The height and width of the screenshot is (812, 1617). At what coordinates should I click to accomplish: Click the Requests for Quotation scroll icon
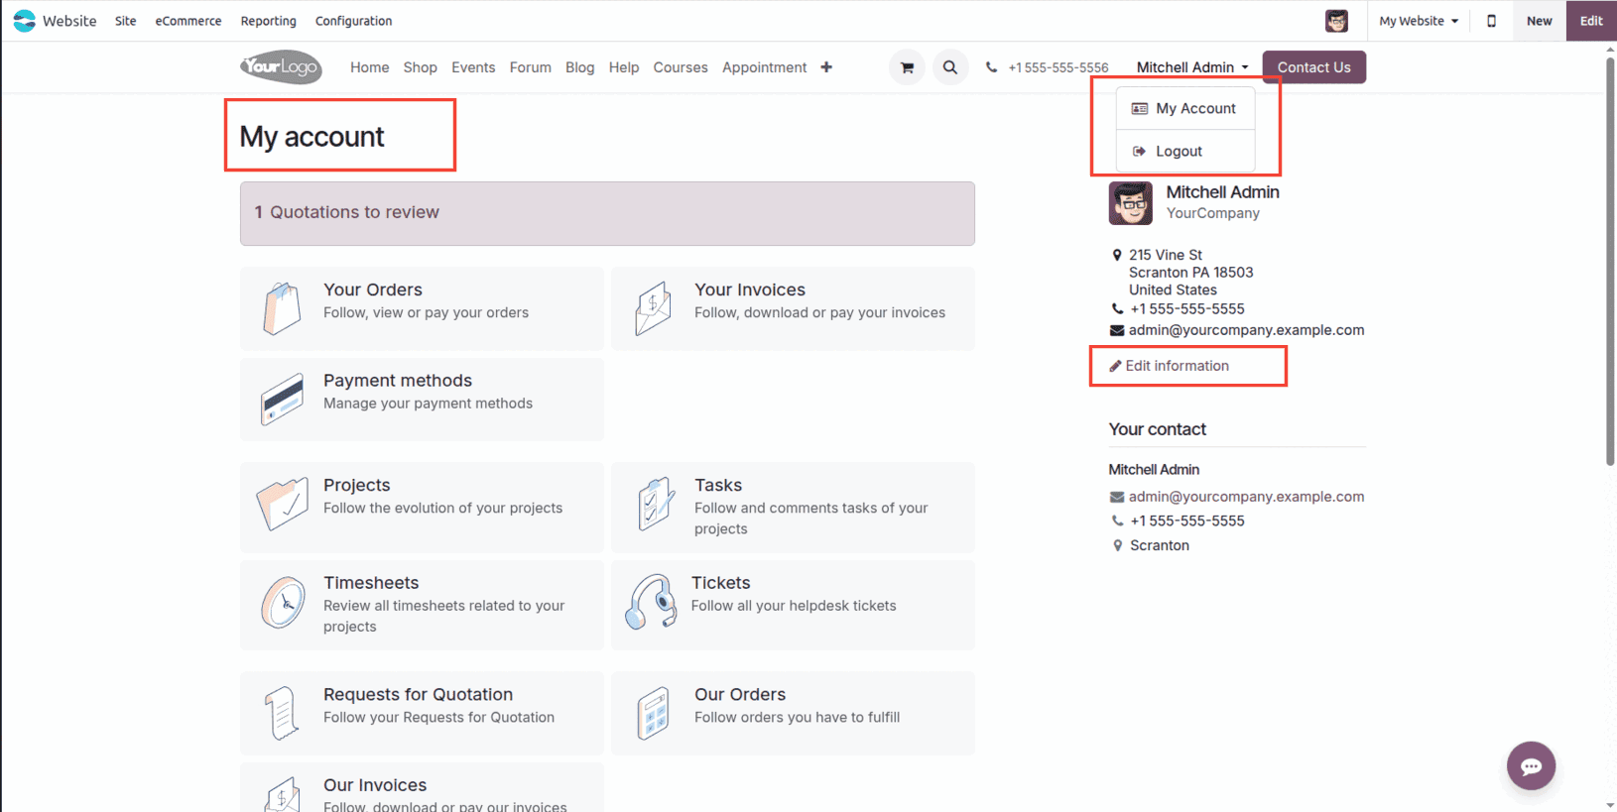(x=282, y=713)
